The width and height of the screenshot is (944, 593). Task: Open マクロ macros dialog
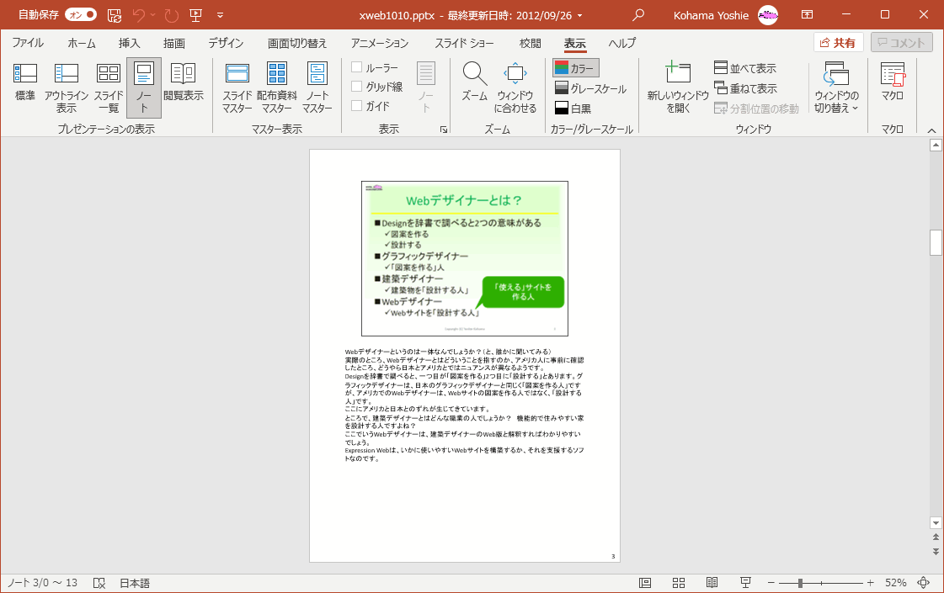(892, 83)
